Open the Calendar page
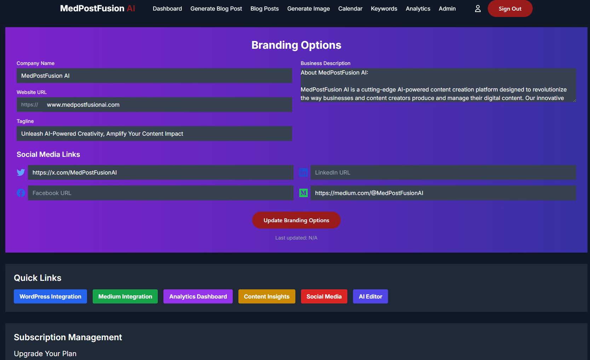Viewport: 590px width, 360px height. (x=350, y=8)
